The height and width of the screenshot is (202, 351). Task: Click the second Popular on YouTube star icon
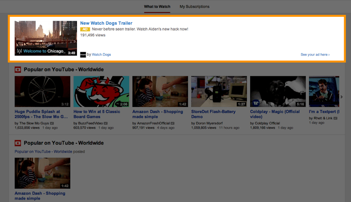[x=18, y=143]
